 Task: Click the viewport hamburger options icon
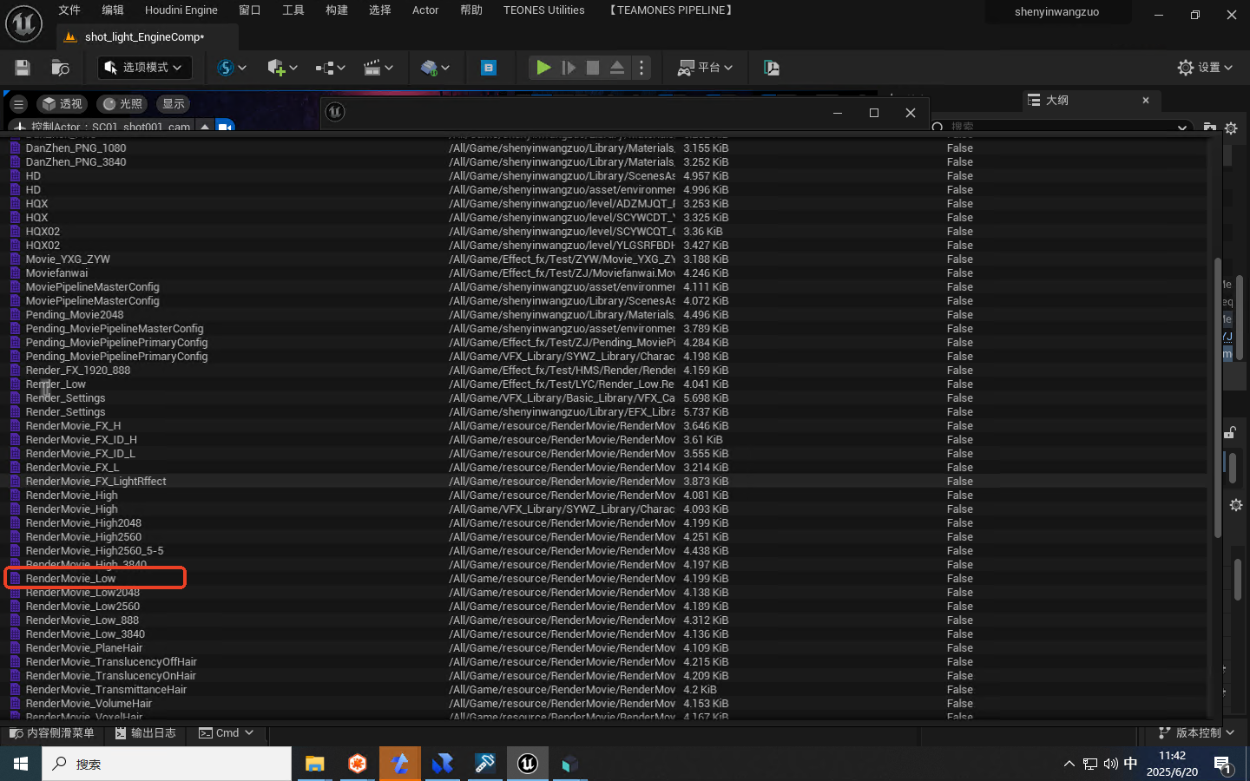pyautogui.click(x=18, y=104)
